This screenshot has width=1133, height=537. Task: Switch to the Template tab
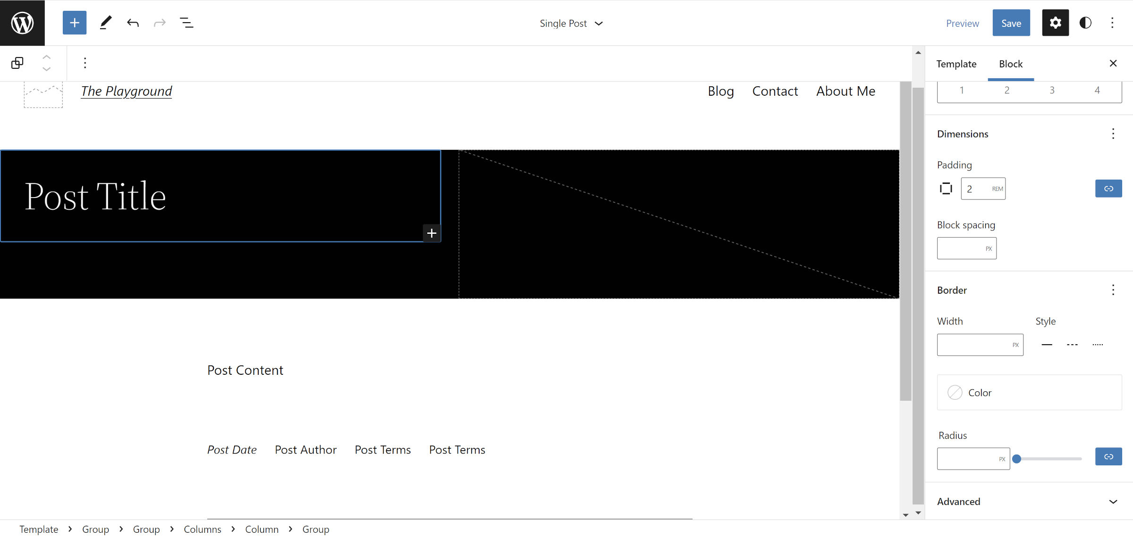957,64
